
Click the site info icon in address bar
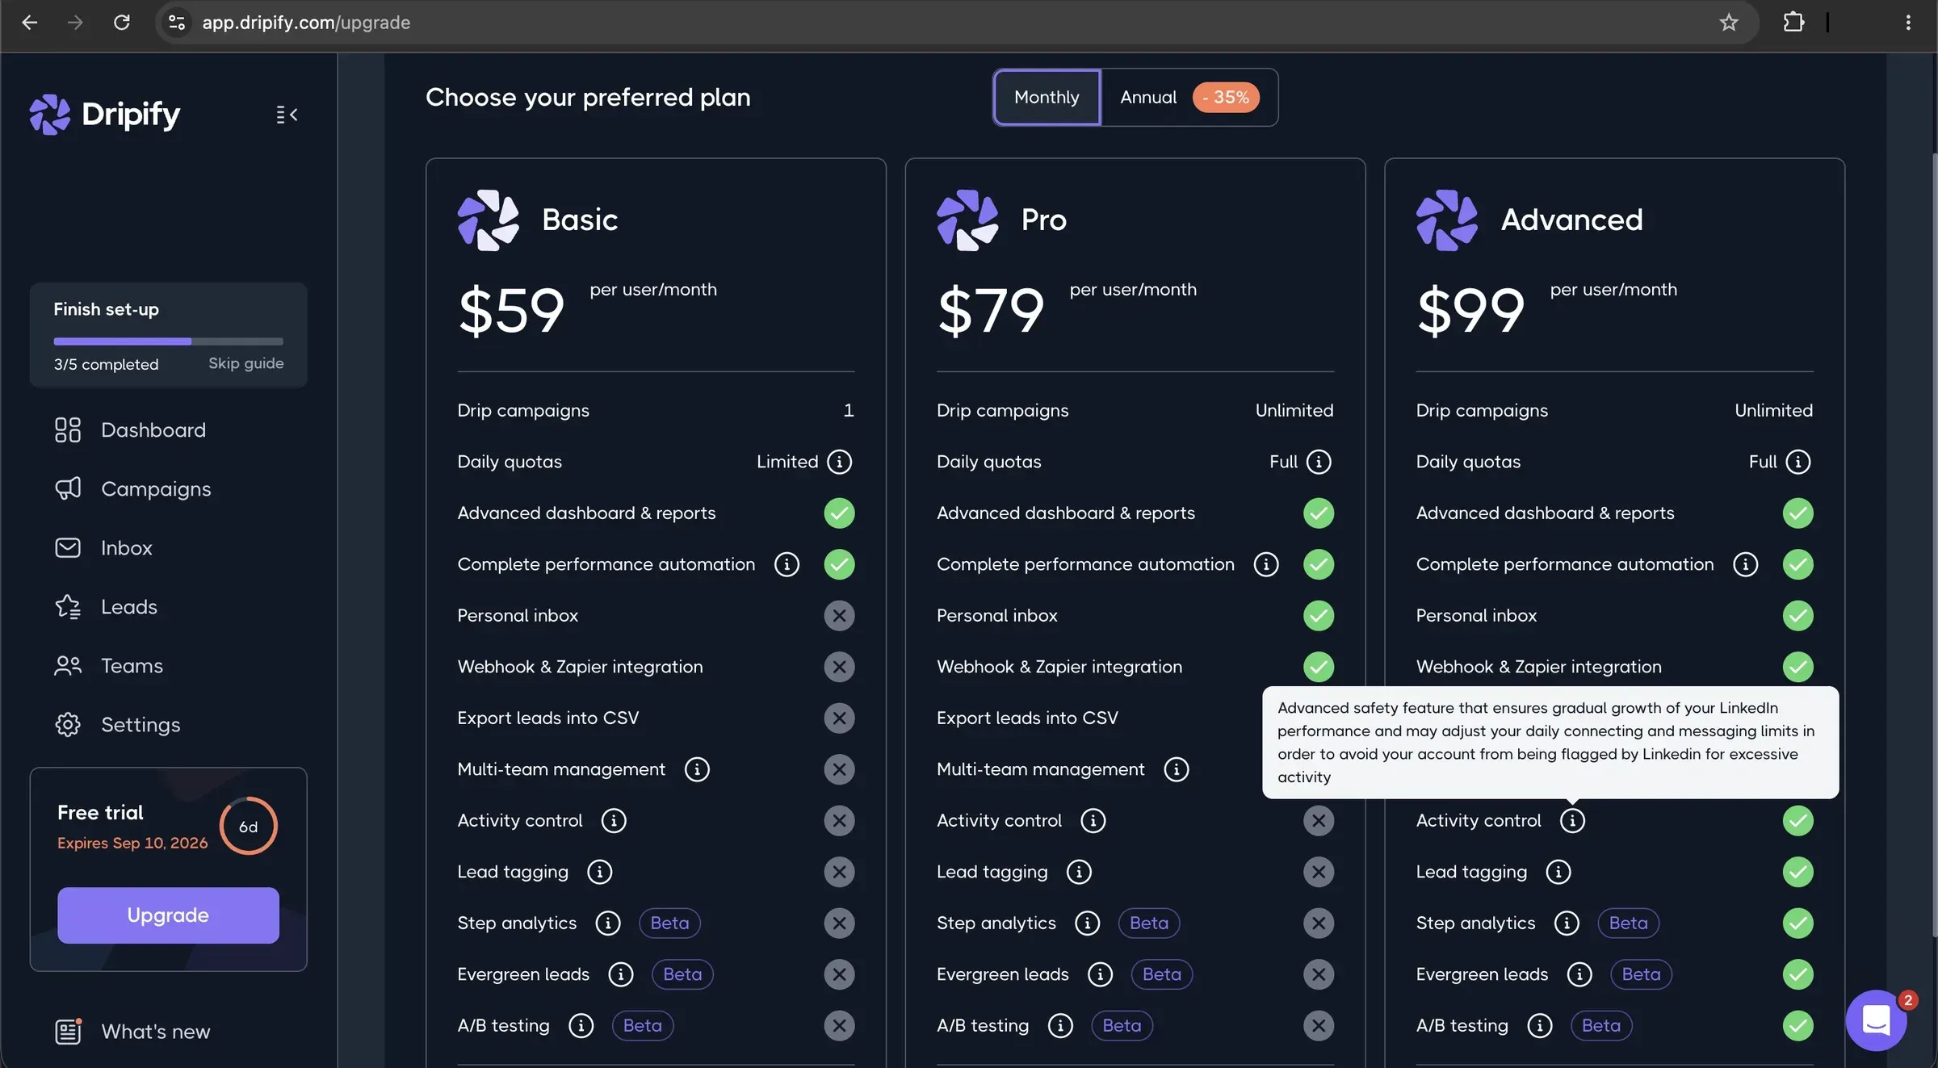pos(177,23)
